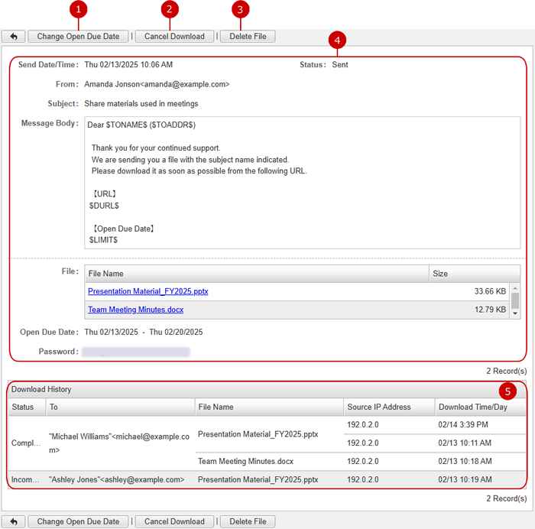Click the Source IP Address column header

(389, 407)
